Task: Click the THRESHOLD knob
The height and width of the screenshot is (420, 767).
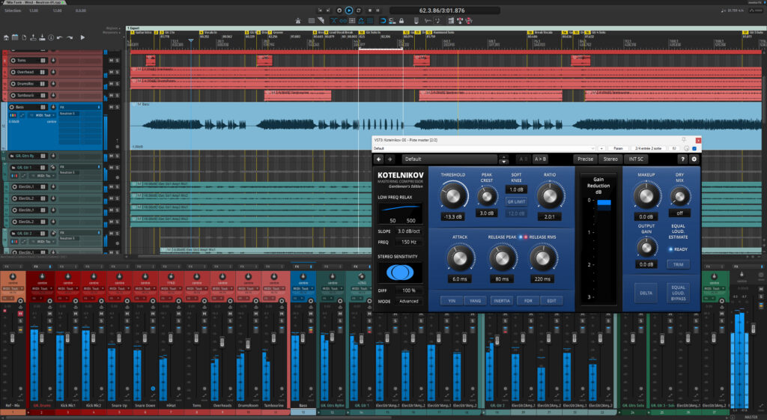Action: pyautogui.click(x=453, y=195)
